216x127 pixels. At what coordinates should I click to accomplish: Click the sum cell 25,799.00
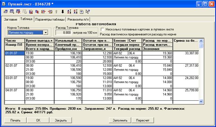pyautogui.click(x=186, y=90)
